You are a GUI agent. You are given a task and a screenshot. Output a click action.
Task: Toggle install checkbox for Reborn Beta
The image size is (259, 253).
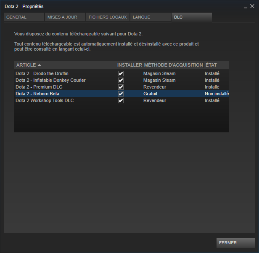click(x=121, y=94)
